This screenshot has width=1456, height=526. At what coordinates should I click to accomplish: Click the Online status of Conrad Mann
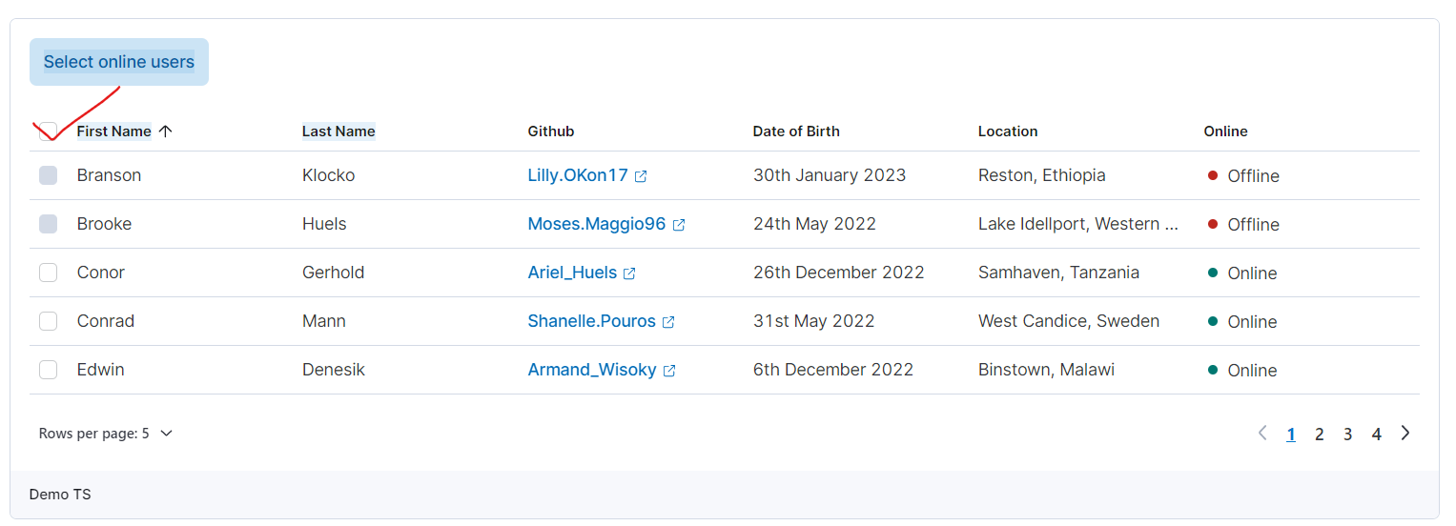tap(1251, 322)
